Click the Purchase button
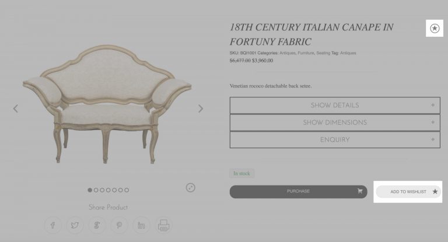The image size is (448, 242). 298,192
